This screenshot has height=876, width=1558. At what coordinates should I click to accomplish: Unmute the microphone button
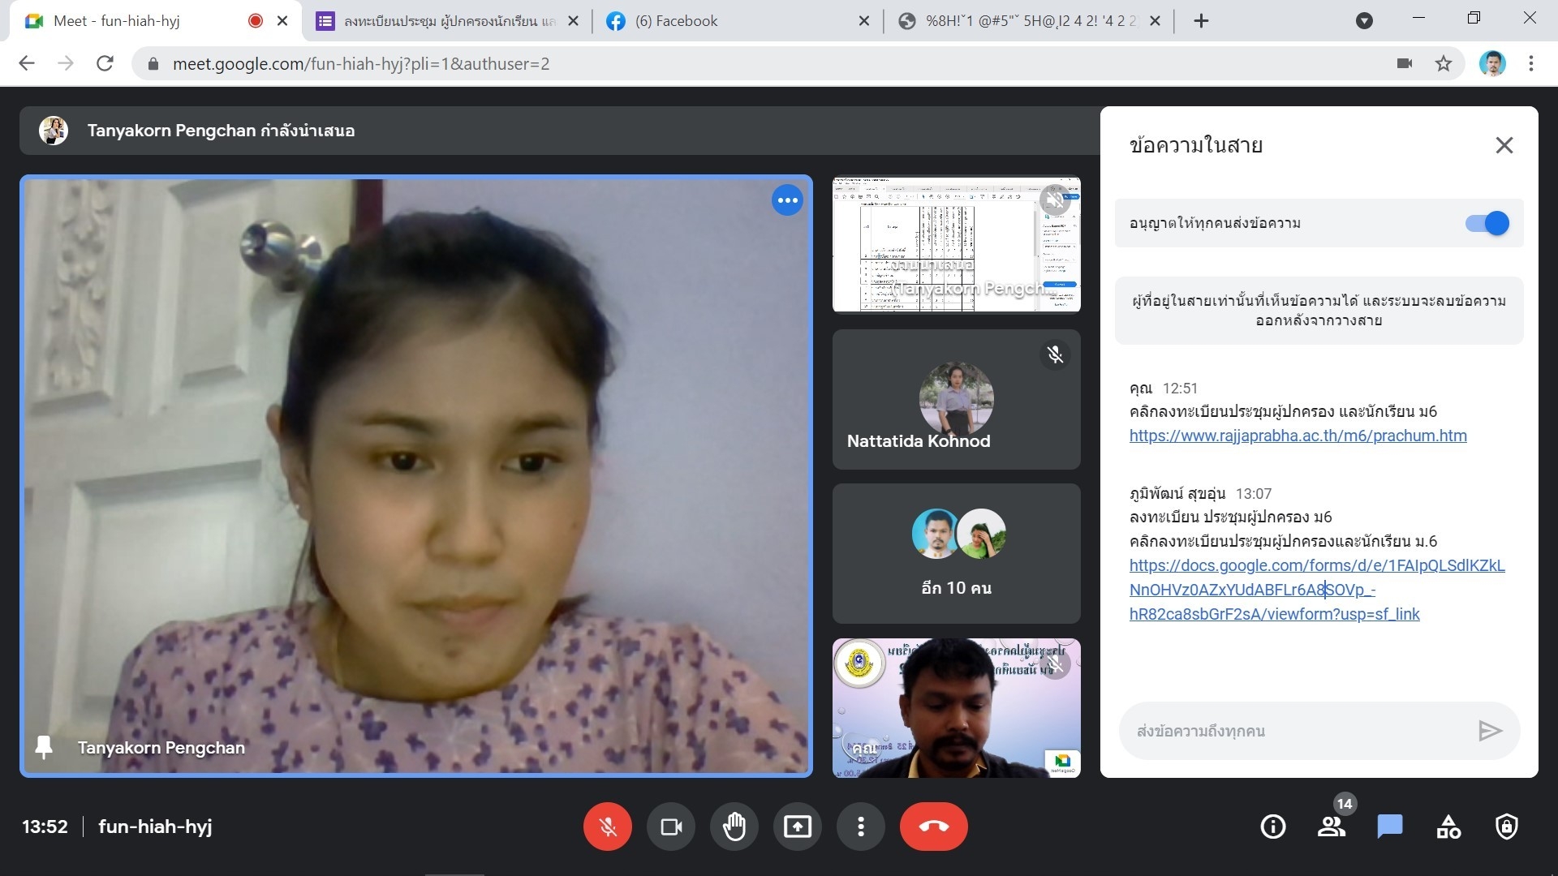coord(608,827)
